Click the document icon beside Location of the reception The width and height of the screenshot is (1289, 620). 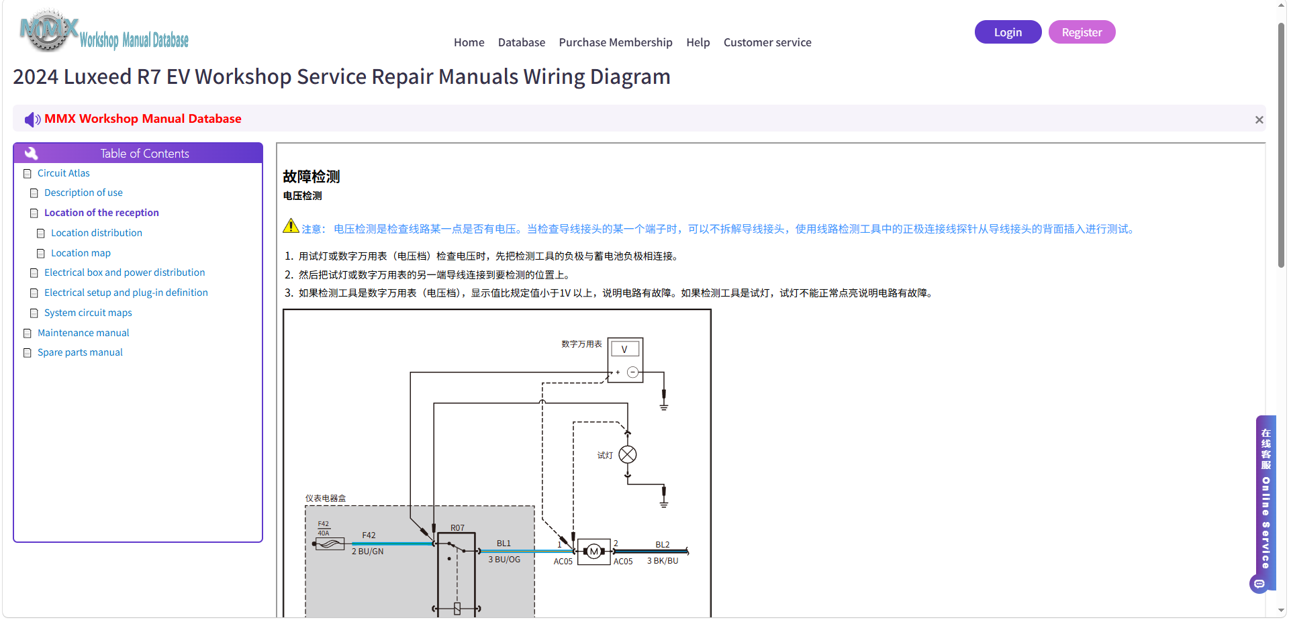(x=34, y=213)
